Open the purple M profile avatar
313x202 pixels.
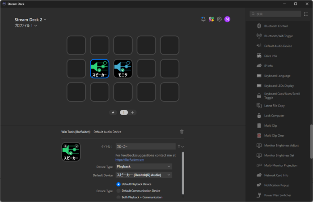(x=227, y=19)
